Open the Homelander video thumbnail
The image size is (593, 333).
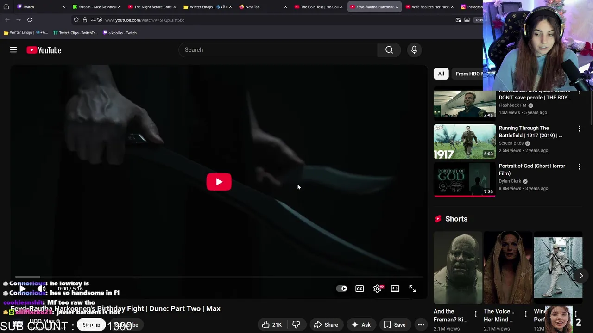tap(465, 105)
